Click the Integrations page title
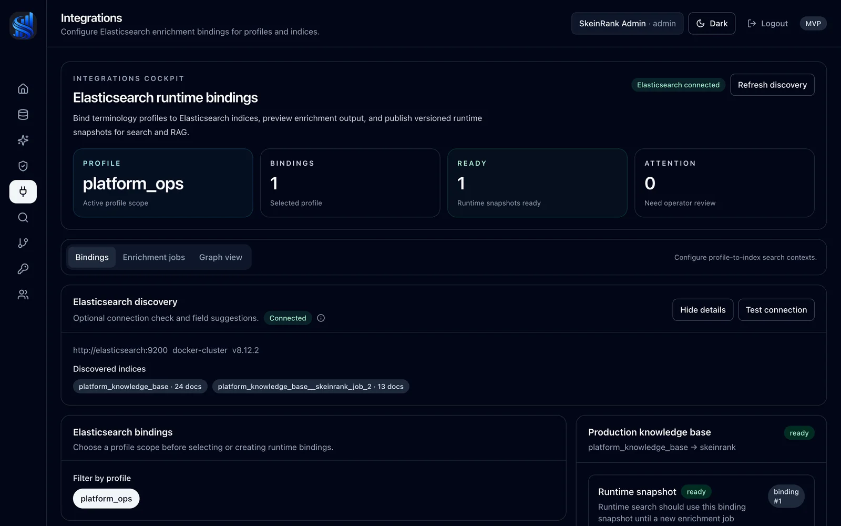Screen dimensions: 841x526 click(x=91, y=18)
